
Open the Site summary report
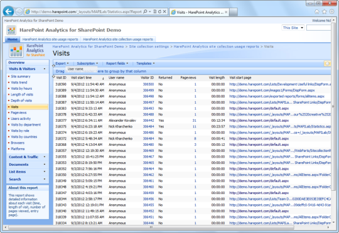21,77
